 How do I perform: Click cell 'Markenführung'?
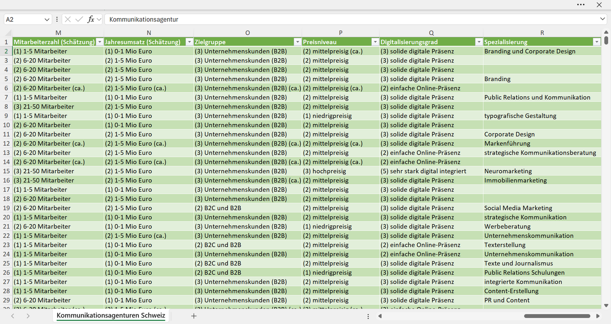click(x=542, y=143)
